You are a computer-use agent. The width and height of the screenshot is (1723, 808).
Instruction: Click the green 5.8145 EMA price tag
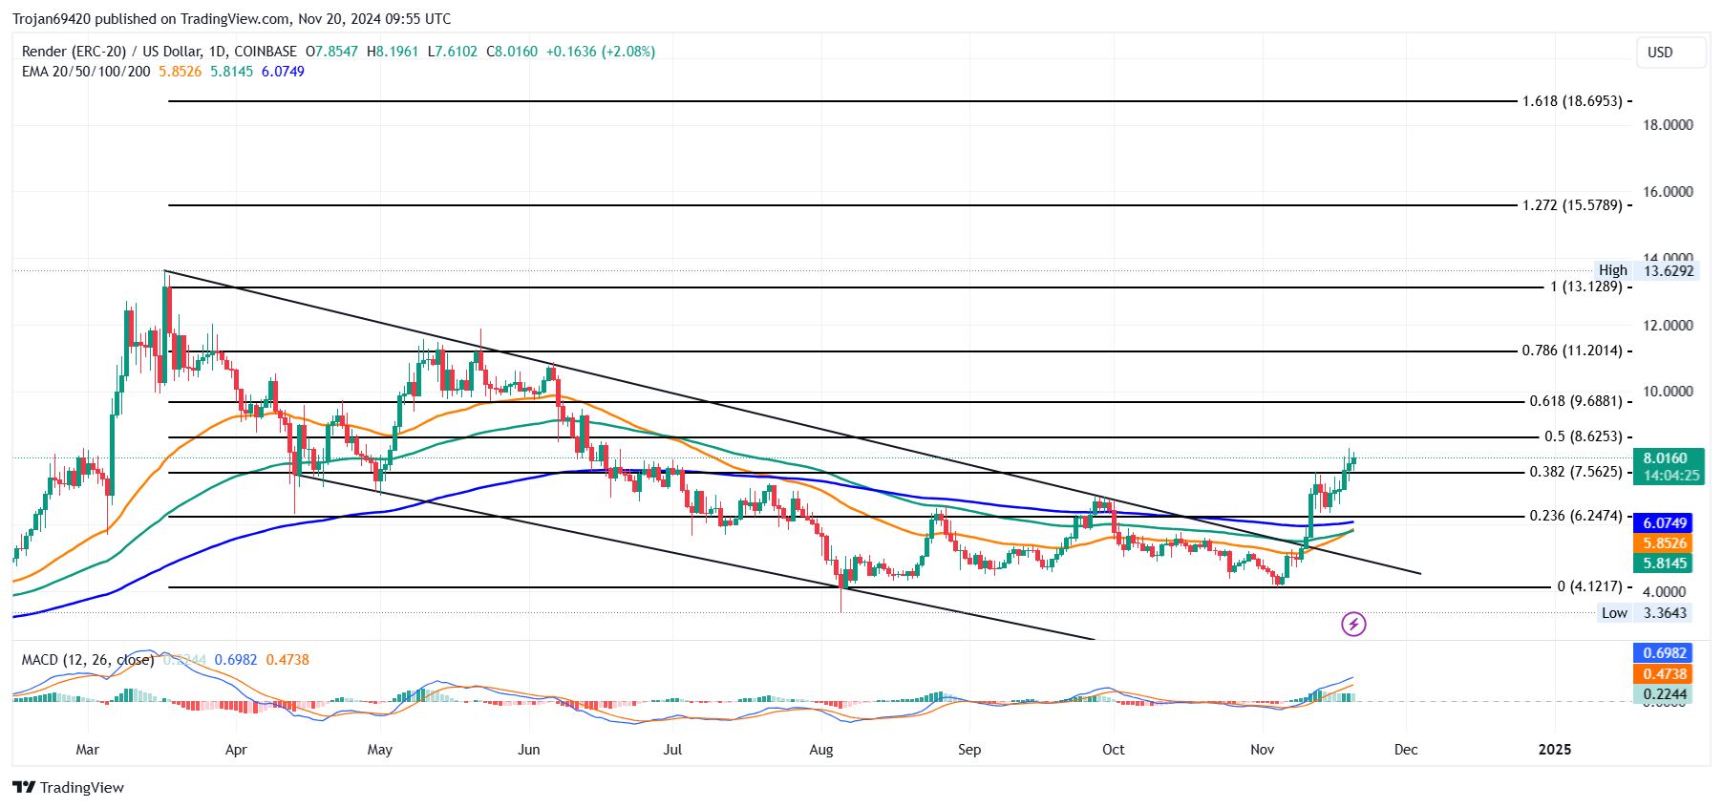pyautogui.click(x=1664, y=563)
